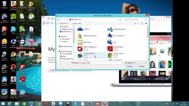
Task: Switch to iTunes taskbar button
Action: (x=105, y=104)
